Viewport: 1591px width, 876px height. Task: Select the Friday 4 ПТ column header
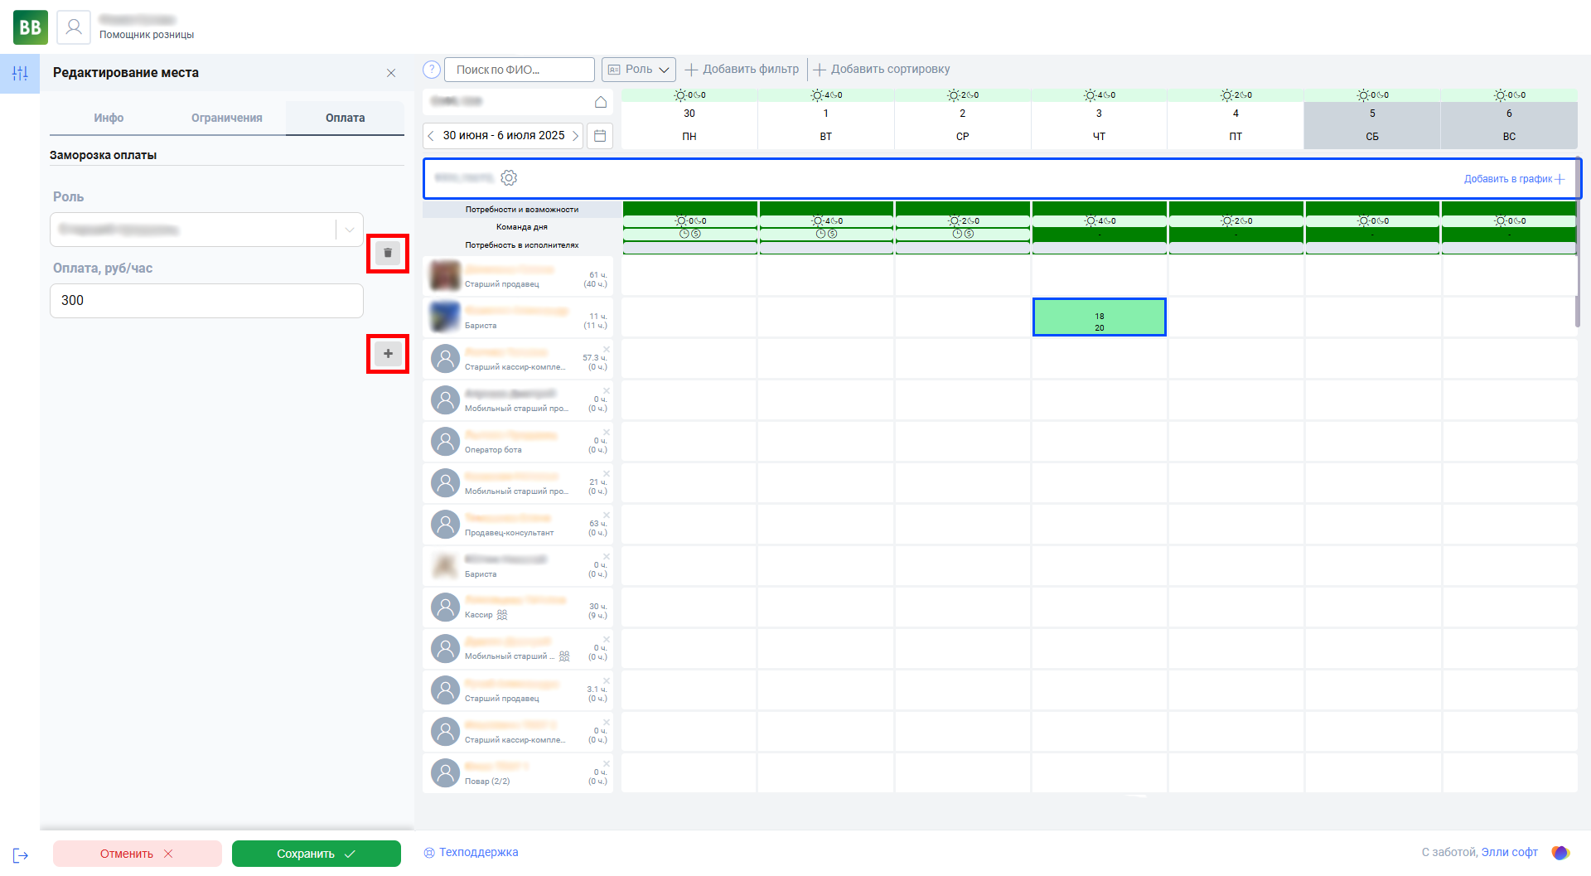point(1236,125)
